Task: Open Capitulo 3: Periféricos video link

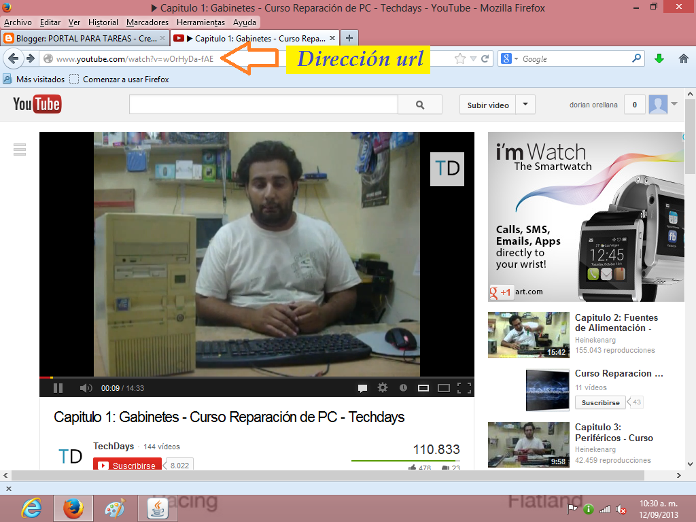Action: (614, 432)
